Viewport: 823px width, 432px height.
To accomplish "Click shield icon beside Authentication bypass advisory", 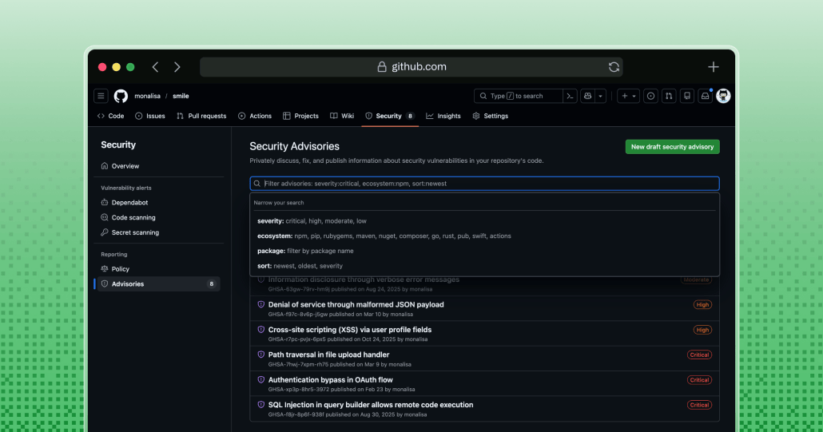I will click(x=260, y=380).
